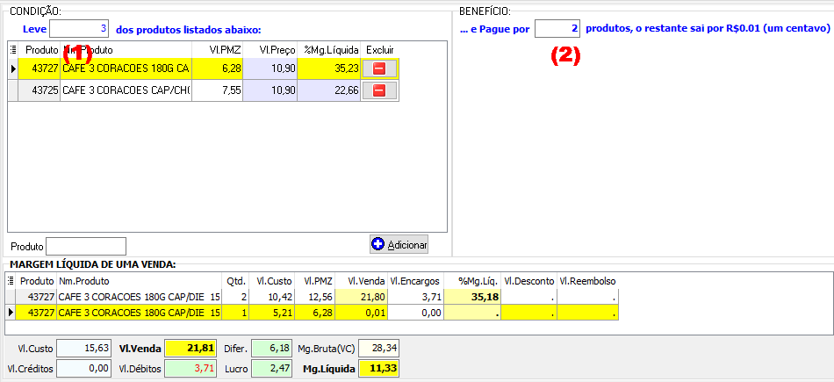Select row indicator arrow for product 43727

(x=13, y=68)
